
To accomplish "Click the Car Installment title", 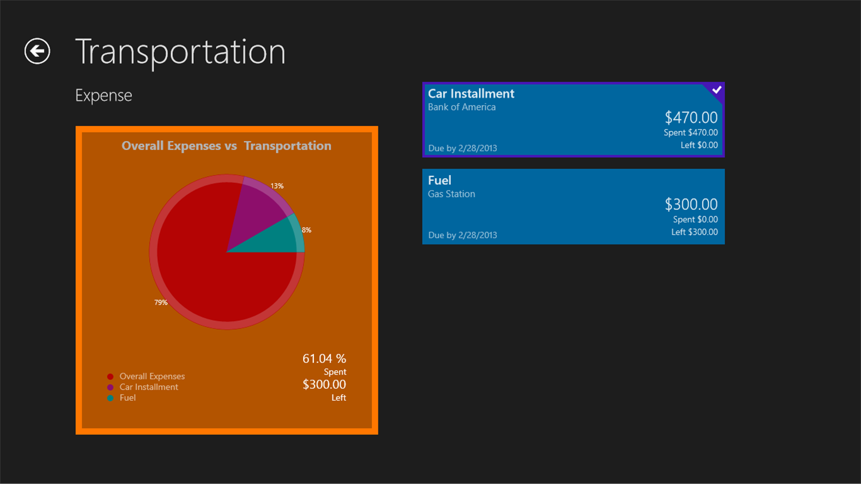I will pyautogui.click(x=471, y=94).
